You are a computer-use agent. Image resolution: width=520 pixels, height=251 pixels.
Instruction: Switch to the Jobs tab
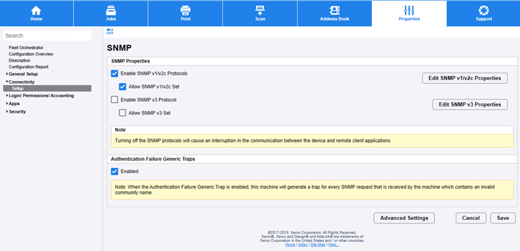pos(111,13)
